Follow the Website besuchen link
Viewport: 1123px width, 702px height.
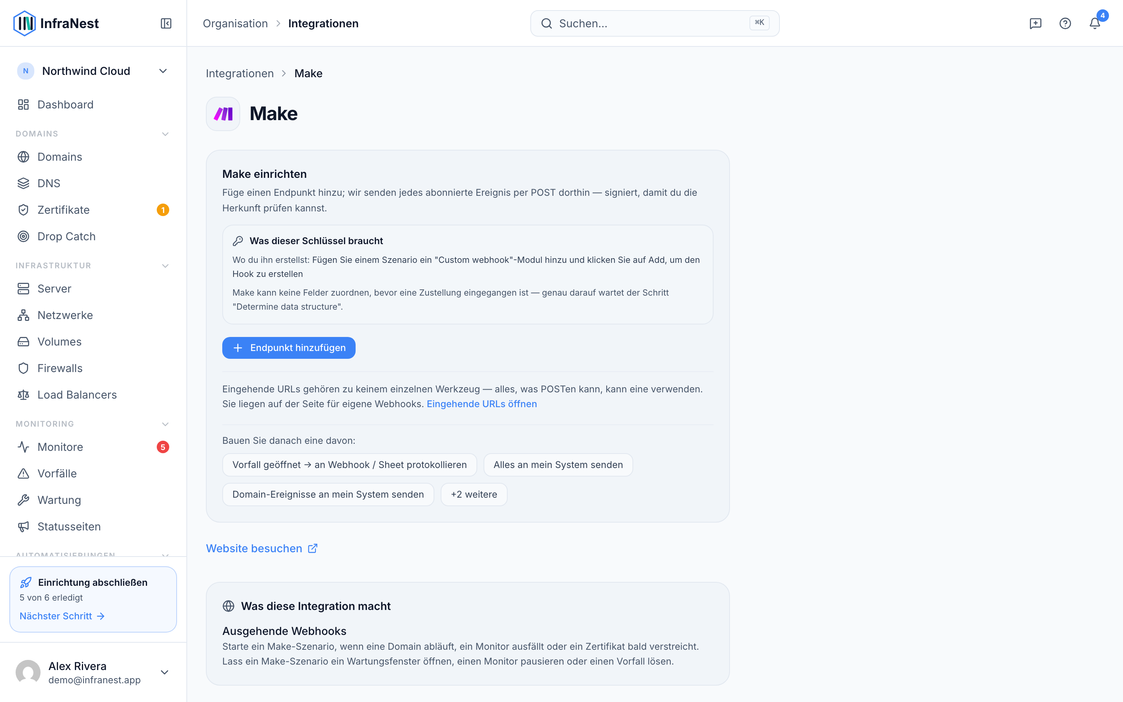coord(262,548)
